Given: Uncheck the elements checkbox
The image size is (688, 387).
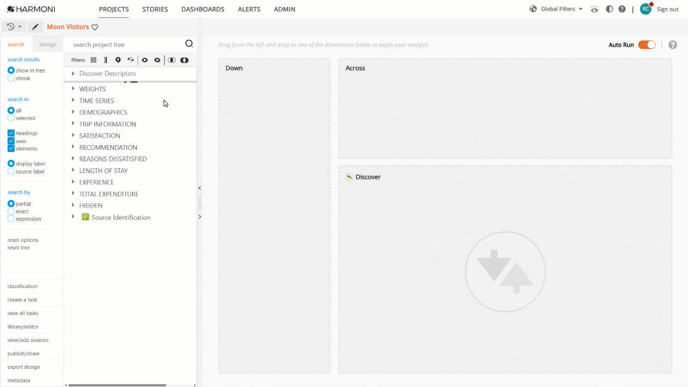Looking at the screenshot, I should click(11, 148).
